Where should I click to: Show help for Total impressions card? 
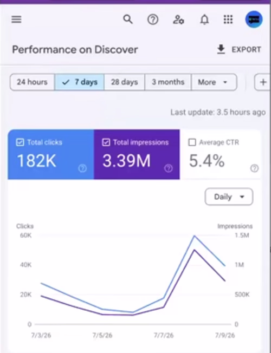click(x=169, y=168)
